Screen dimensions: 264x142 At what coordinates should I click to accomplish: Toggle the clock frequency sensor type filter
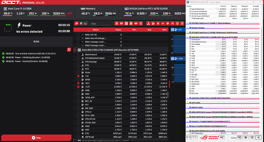(177, 23)
